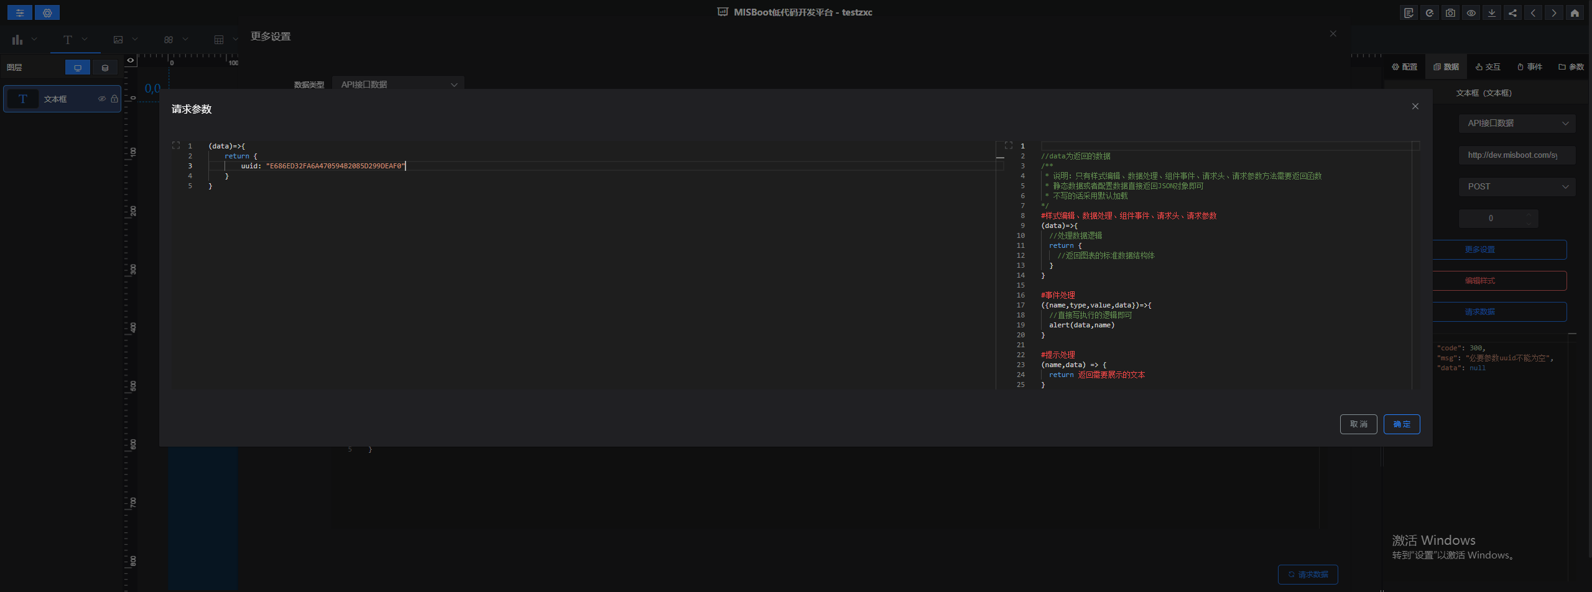Click the return keyword on editor line 2

pyautogui.click(x=237, y=156)
